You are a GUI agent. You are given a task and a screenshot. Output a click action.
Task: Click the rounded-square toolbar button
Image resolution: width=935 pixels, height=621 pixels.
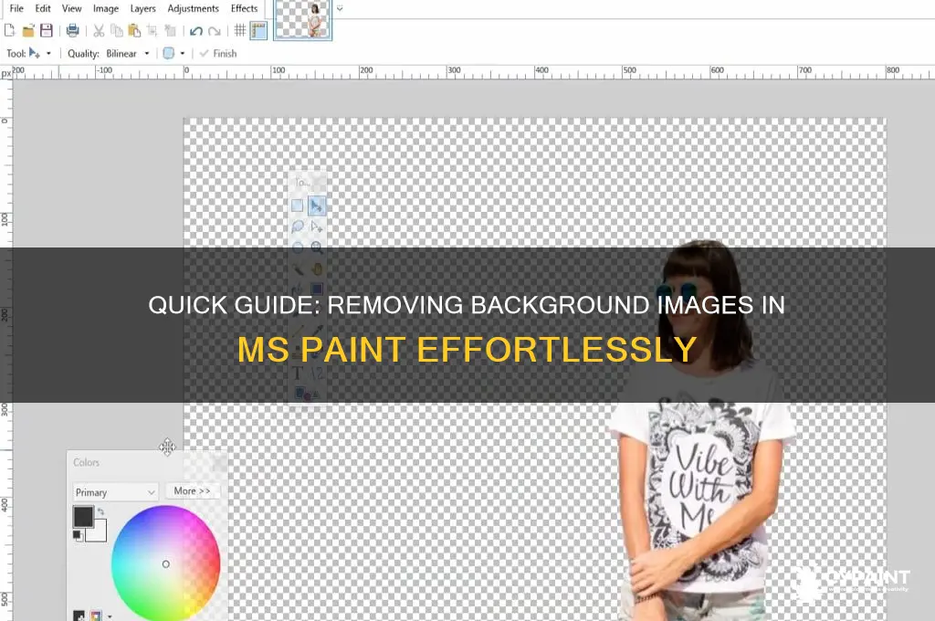(169, 53)
